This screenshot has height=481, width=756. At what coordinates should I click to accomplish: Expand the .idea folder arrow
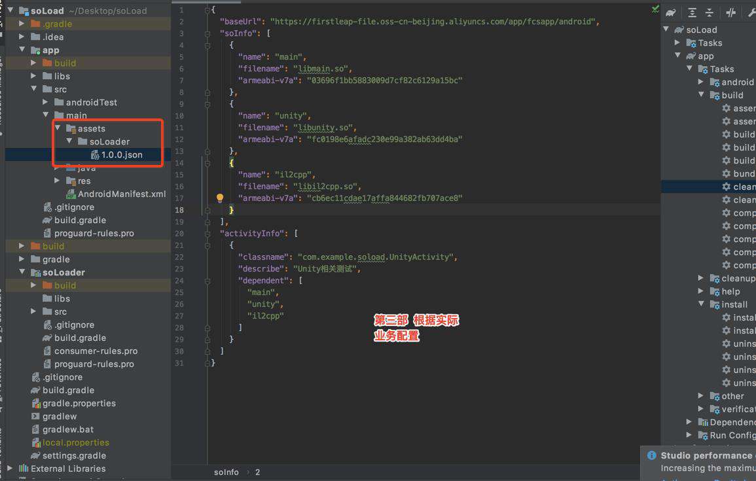[21, 36]
